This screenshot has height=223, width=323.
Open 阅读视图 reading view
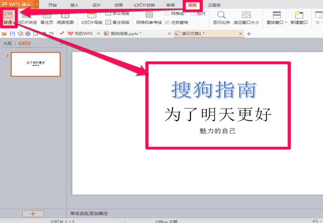(x=65, y=18)
